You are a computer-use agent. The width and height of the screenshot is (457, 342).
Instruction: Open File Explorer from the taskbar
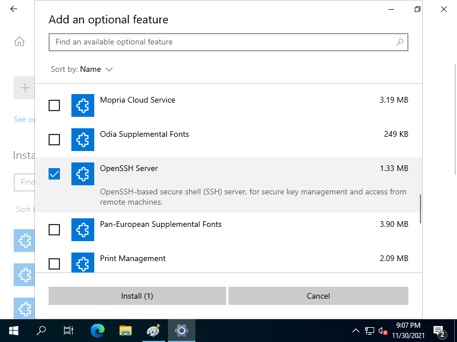point(125,331)
